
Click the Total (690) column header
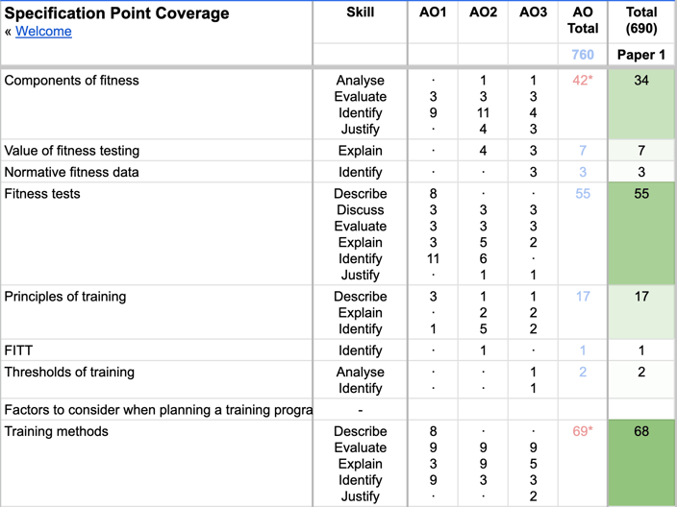pyautogui.click(x=641, y=20)
